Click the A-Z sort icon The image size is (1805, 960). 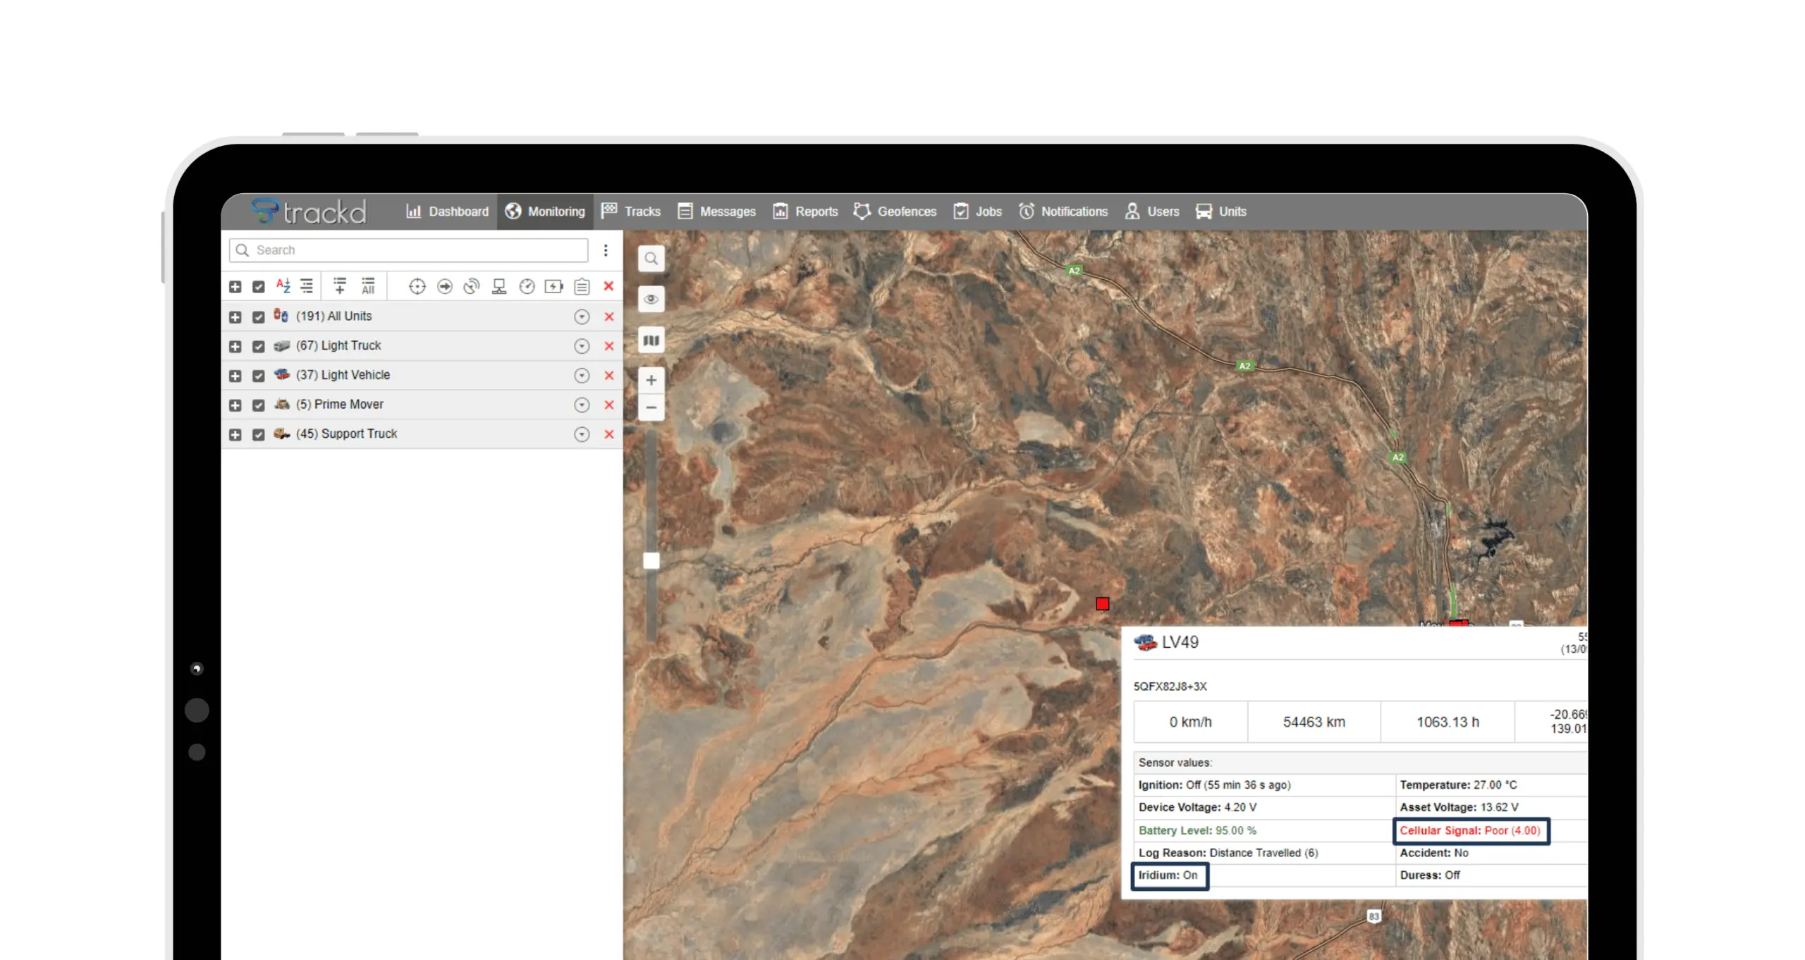(283, 286)
